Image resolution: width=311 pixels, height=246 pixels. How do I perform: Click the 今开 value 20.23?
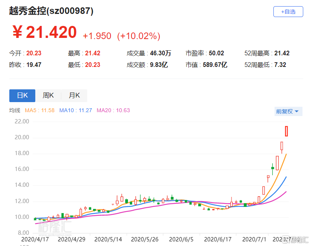[x=34, y=53]
